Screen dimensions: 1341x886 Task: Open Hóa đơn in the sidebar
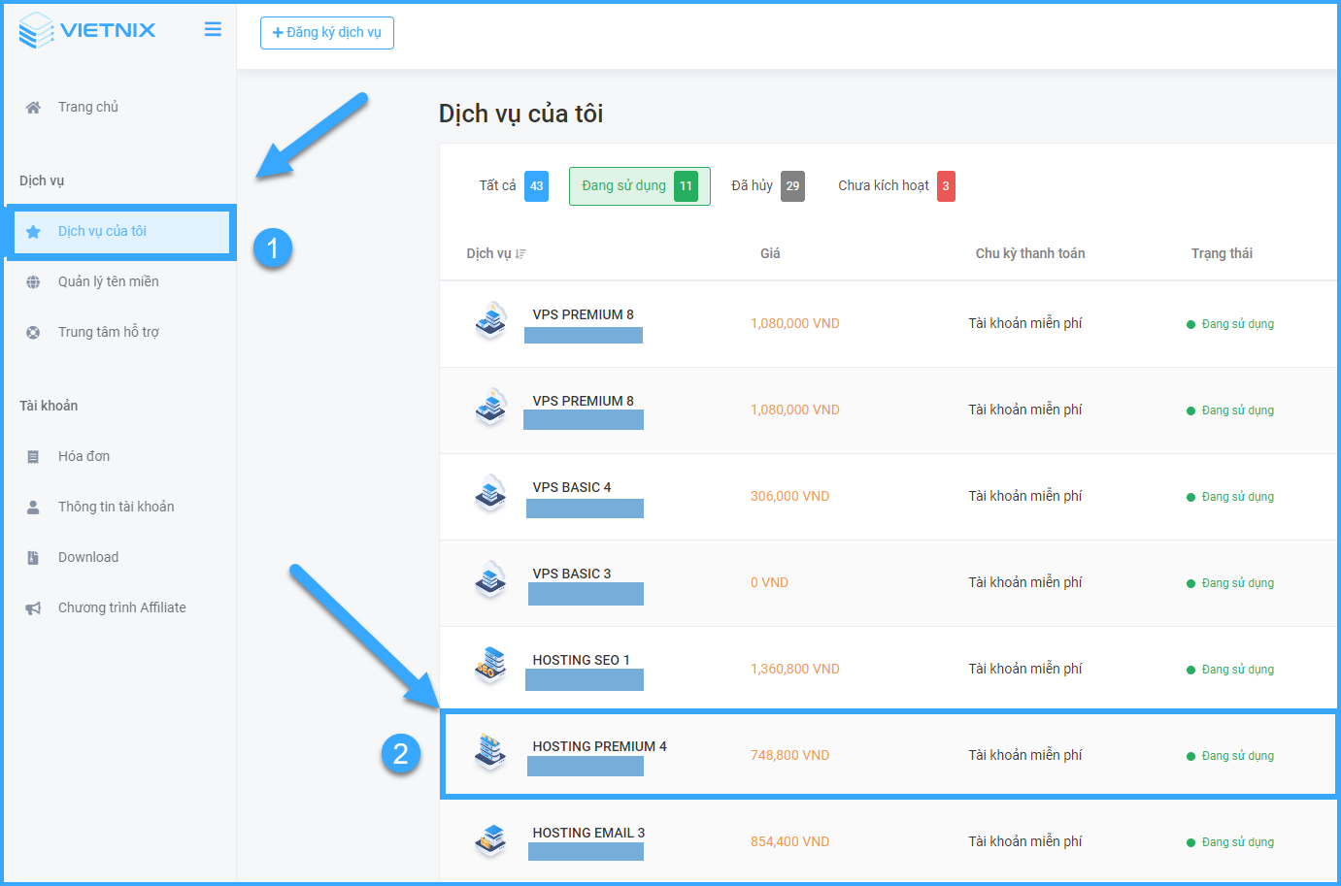tap(84, 456)
